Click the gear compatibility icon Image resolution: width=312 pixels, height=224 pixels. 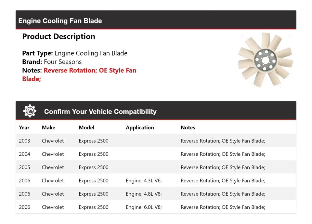(30, 111)
